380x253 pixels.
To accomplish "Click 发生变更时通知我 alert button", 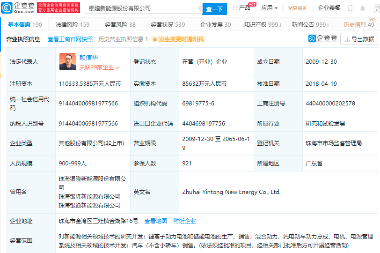I will pos(178,39).
